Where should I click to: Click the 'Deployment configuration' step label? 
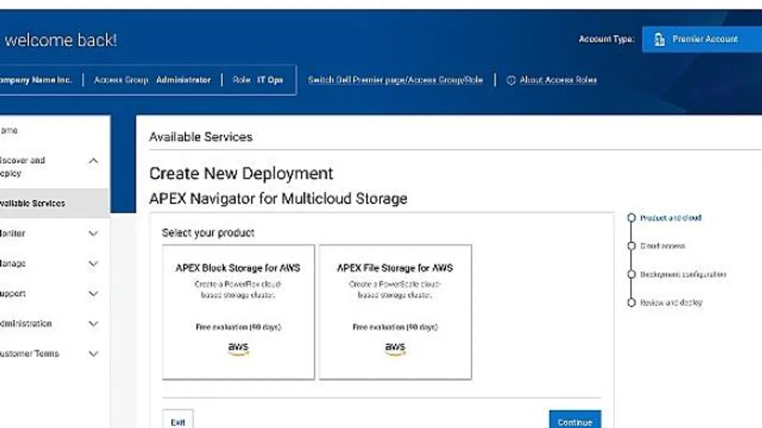683,275
